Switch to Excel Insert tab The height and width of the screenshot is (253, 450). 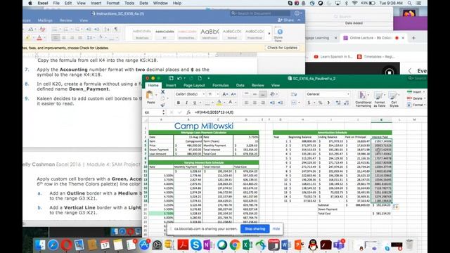click(x=171, y=85)
